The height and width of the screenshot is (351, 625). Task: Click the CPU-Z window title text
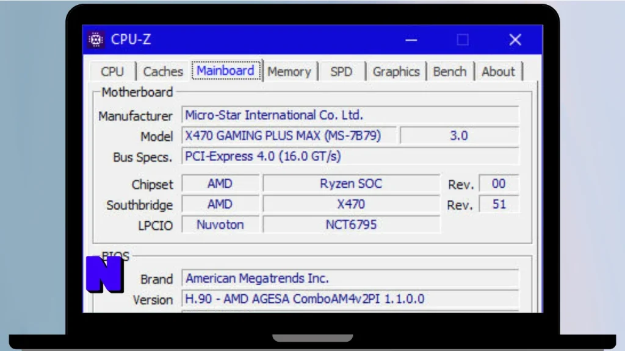coord(131,40)
